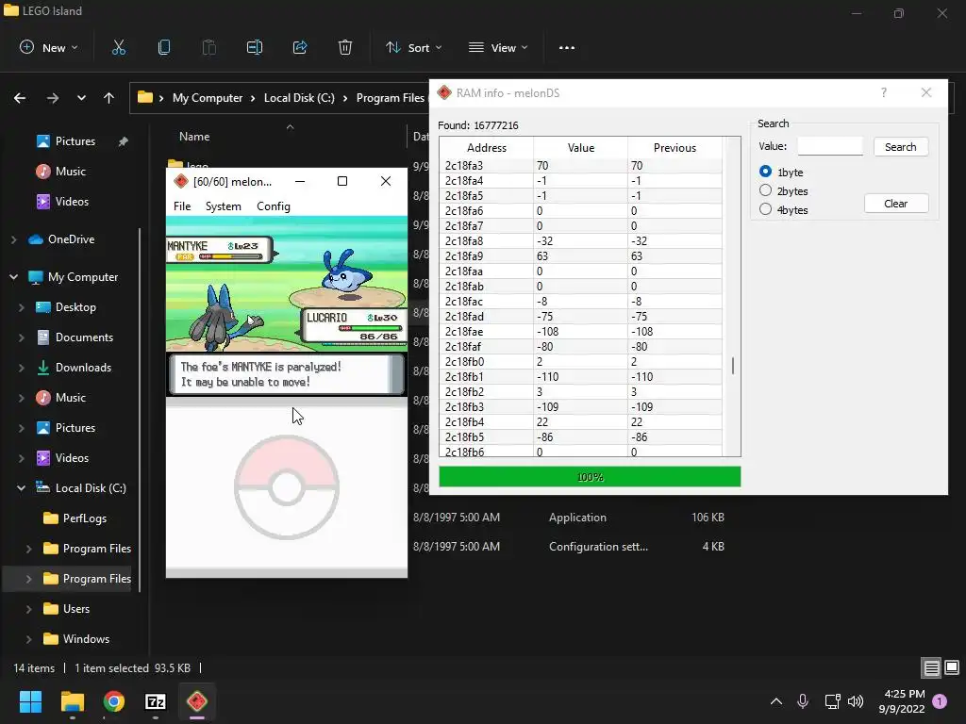Click the PerfLogs folder in tree
Image resolution: width=966 pixels, height=724 pixels.
(84, 518)
